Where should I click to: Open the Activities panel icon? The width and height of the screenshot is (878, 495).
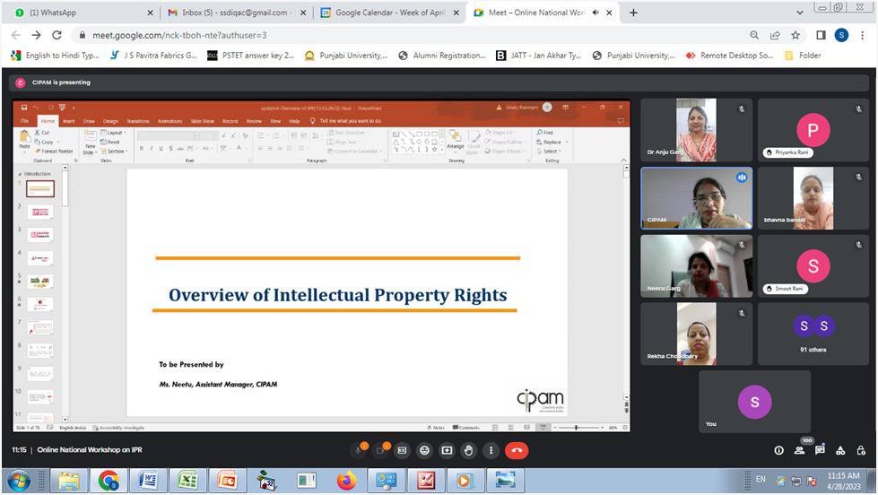(x=840, y=450)
